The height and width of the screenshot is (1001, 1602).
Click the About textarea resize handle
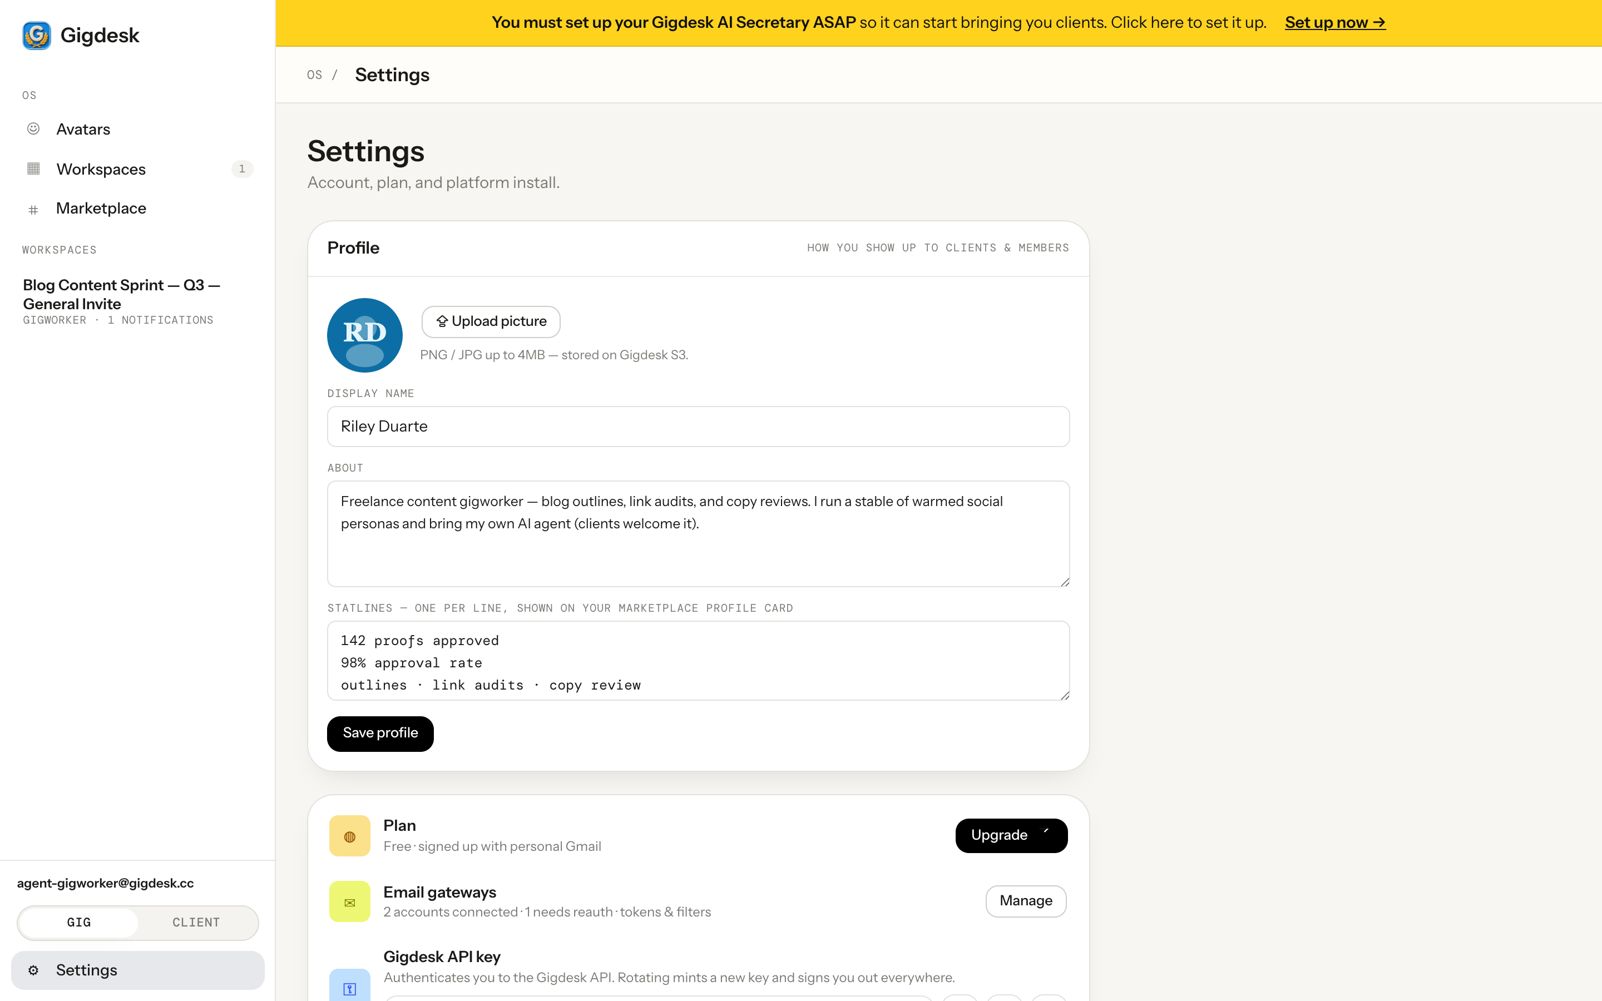1065,582
